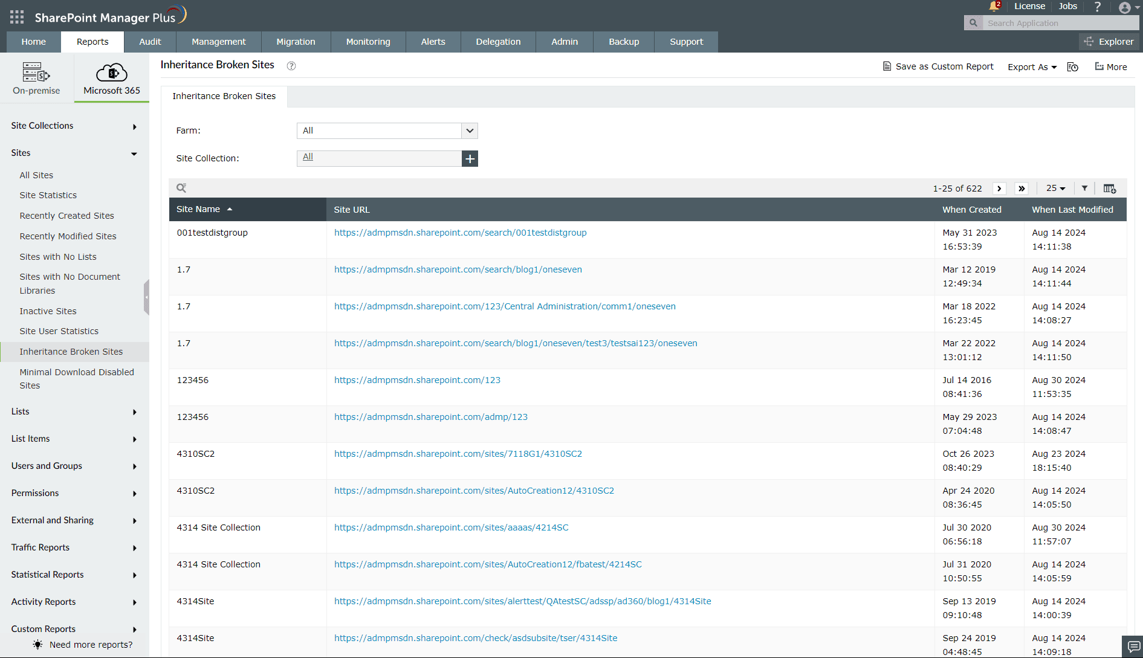This screenshot has width=1143, height=658.
Task: Open the Migration tab
Action: pyautogui.click(x=296, y=42)
